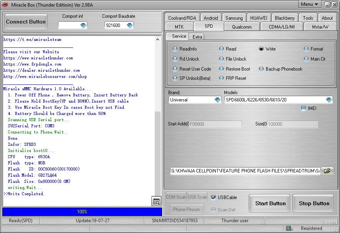Click the https://t.me/amiracleteam link text

coord(32,40)
